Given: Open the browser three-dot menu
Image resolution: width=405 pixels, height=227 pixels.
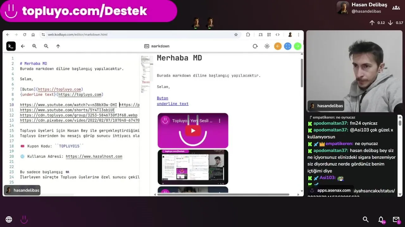Looking at the screenshot, I should tap(298, 35).
